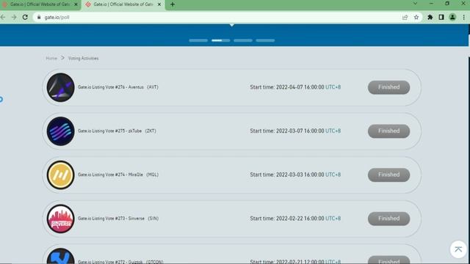Image resolution: width=470 pixels, height=264 pixels.
Task: Open the browser extensions puzzle icon
Action: [x=430, y=18]
